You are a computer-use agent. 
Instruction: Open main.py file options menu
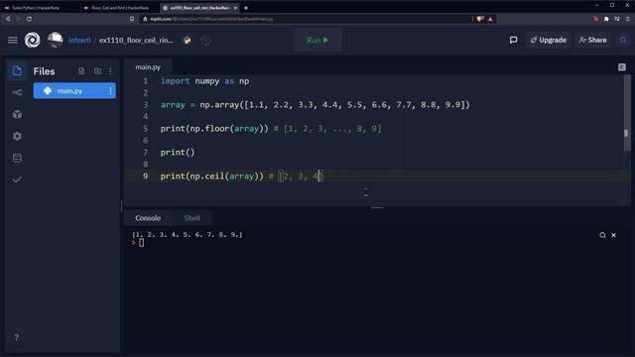(x=110, y=90)
